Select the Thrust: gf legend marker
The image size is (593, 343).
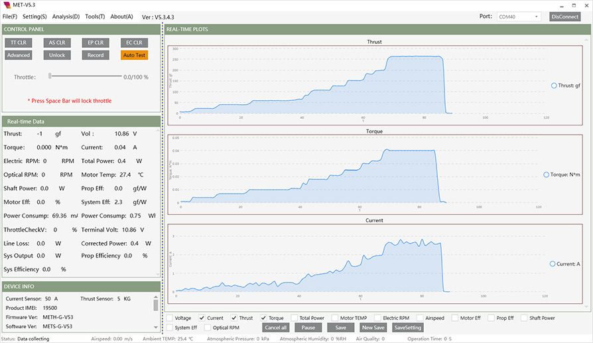(x=555, y=86)
